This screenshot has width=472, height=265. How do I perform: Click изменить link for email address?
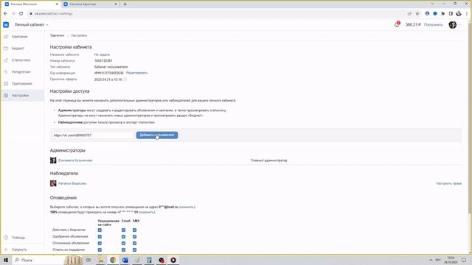187,207
